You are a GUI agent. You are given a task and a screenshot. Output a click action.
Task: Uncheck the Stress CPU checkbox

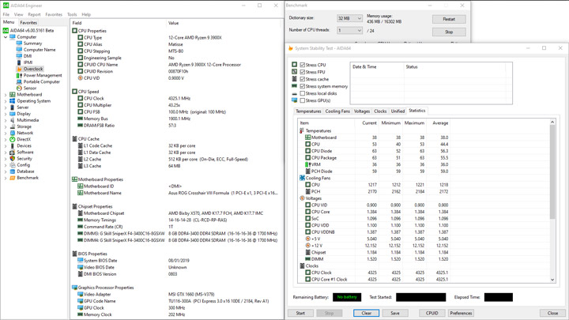pos(302,65)
